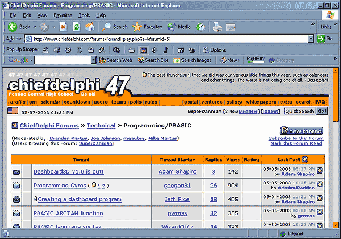Open the Tools menu

click(x=84, y=15)
